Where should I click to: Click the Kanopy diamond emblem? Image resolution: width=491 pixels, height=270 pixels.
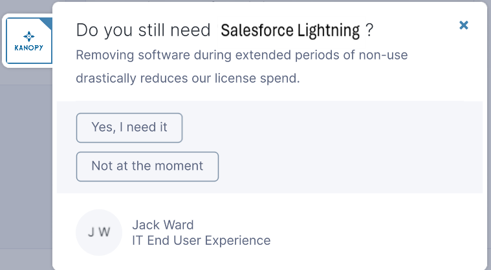28,36
